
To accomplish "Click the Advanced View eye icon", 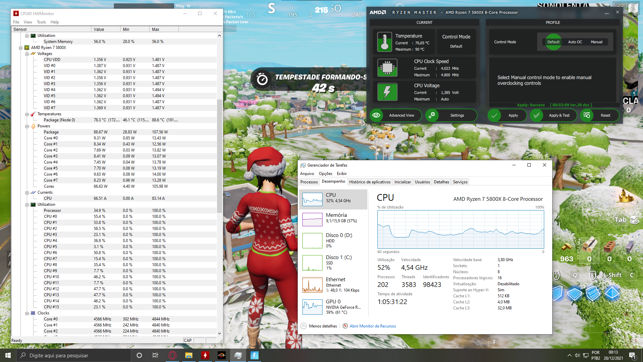I will 376,115.
